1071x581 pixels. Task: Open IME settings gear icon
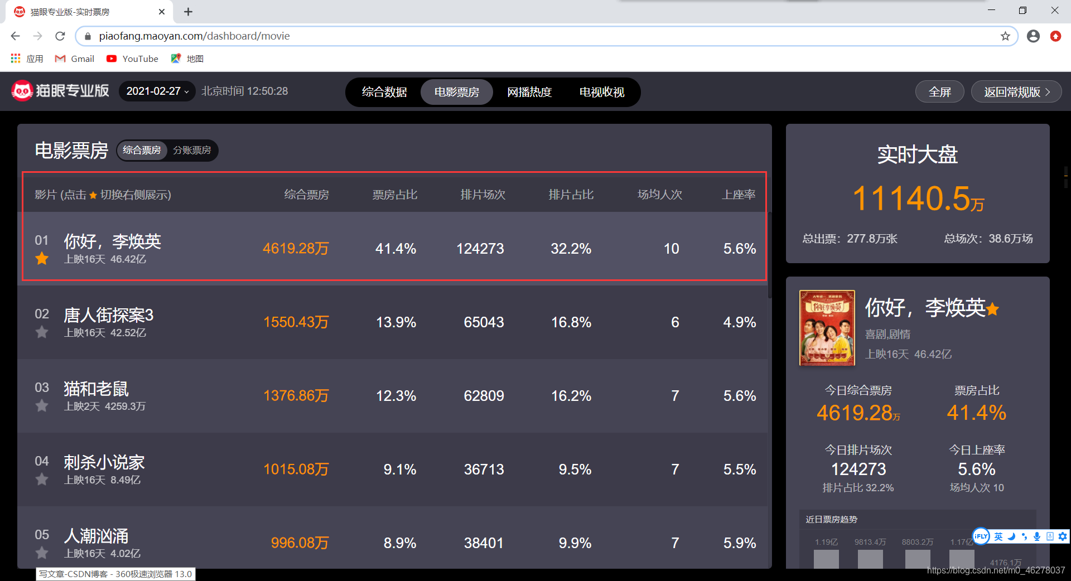click(1063, 536)
